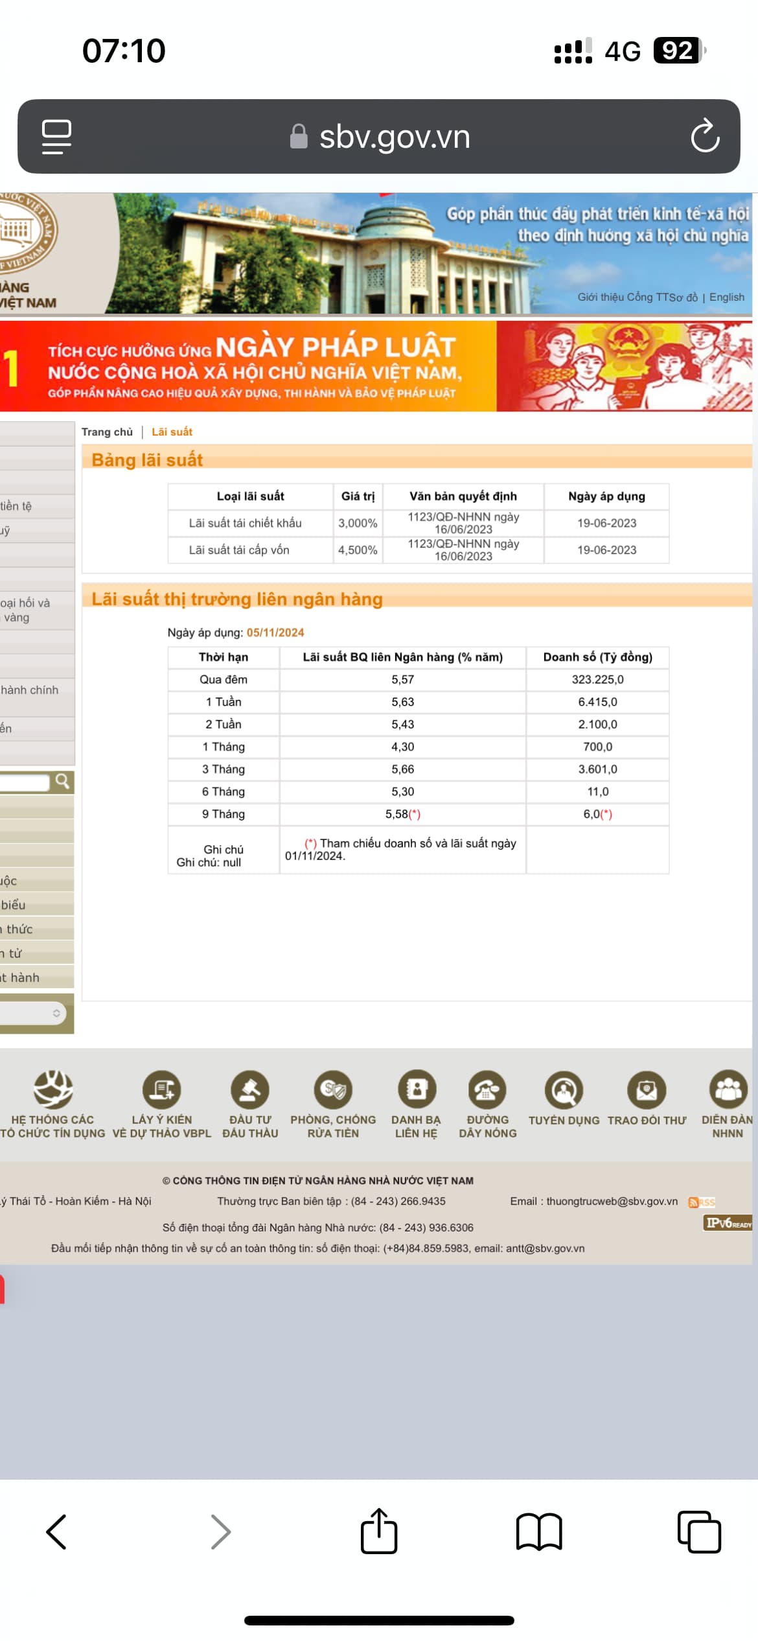The height and width of the screenshot is (1641, 758).
Task: Click the search magnifier icon in sidebar
Action: [x=62, y=782]
